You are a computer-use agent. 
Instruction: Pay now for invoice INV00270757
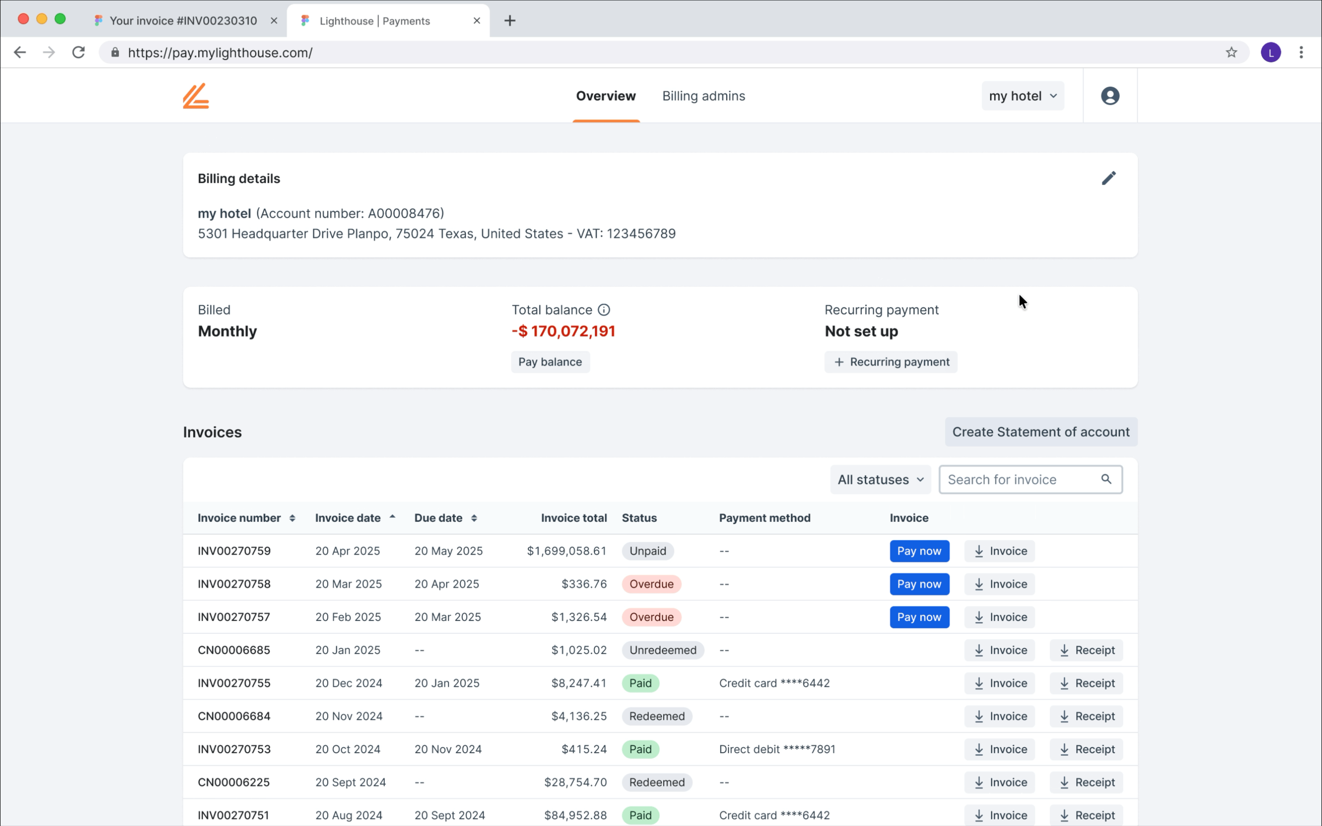[x=919, y=617]
